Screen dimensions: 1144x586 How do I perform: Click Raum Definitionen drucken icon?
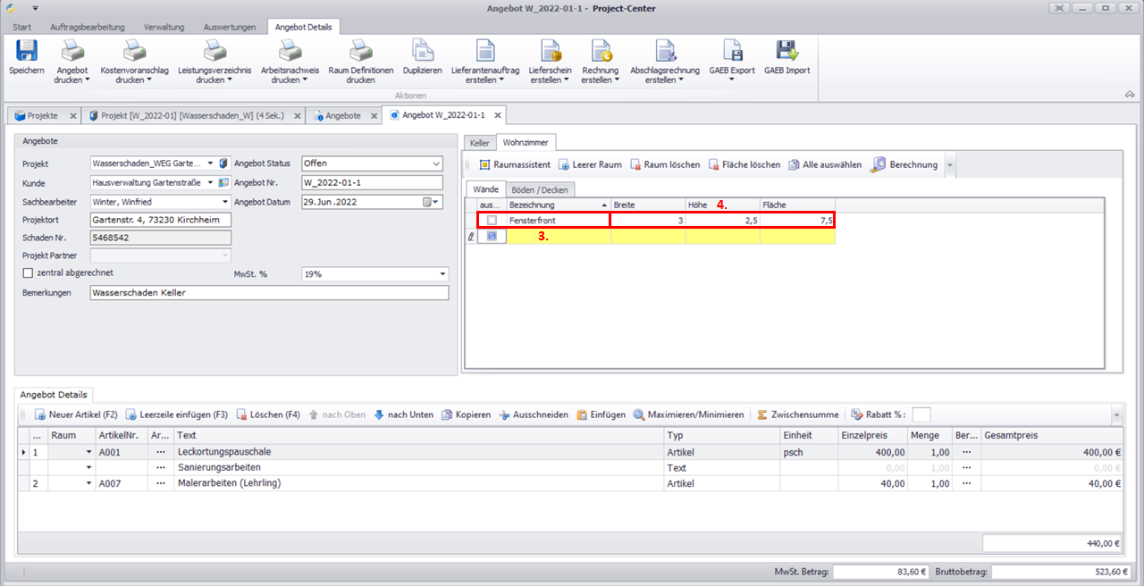[x=360, y=52]
